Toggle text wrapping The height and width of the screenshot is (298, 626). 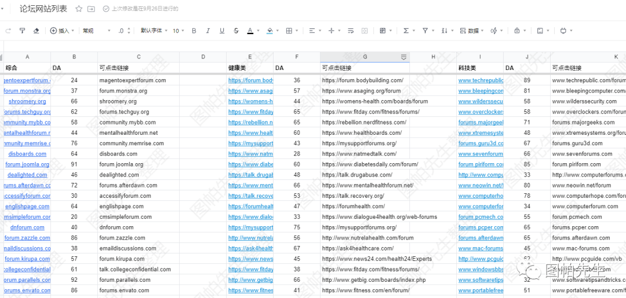(351, 31)
